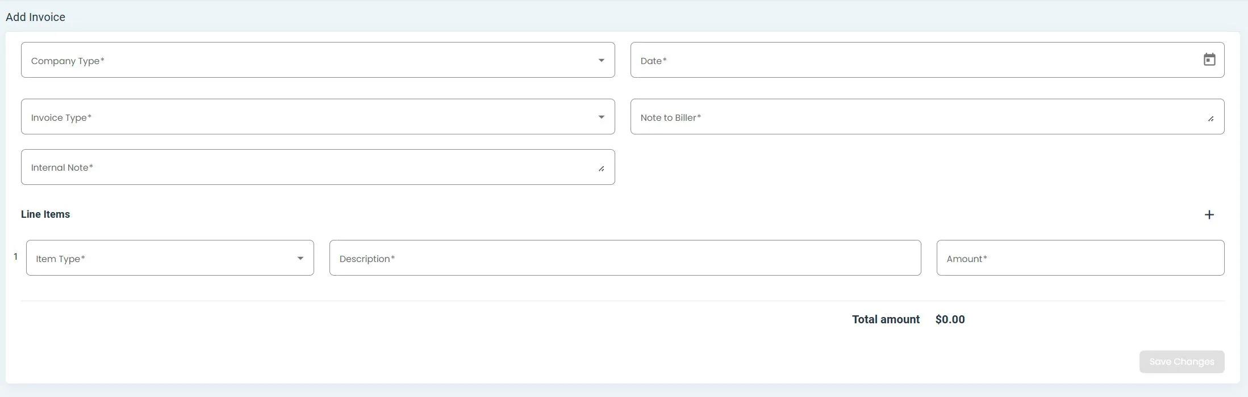This screenshot has height=397, width=1248.
Task: Click into the Internal Note textarea
Action: [307, 167]
